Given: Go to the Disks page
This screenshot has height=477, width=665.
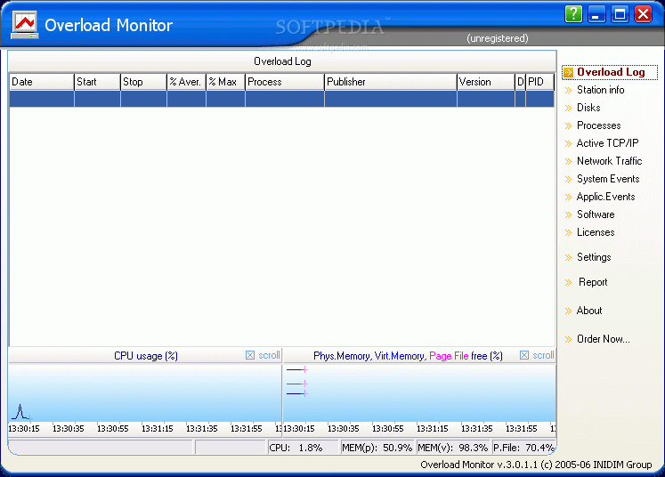Looking at the screenshot, I should click(x=588, y=108).
